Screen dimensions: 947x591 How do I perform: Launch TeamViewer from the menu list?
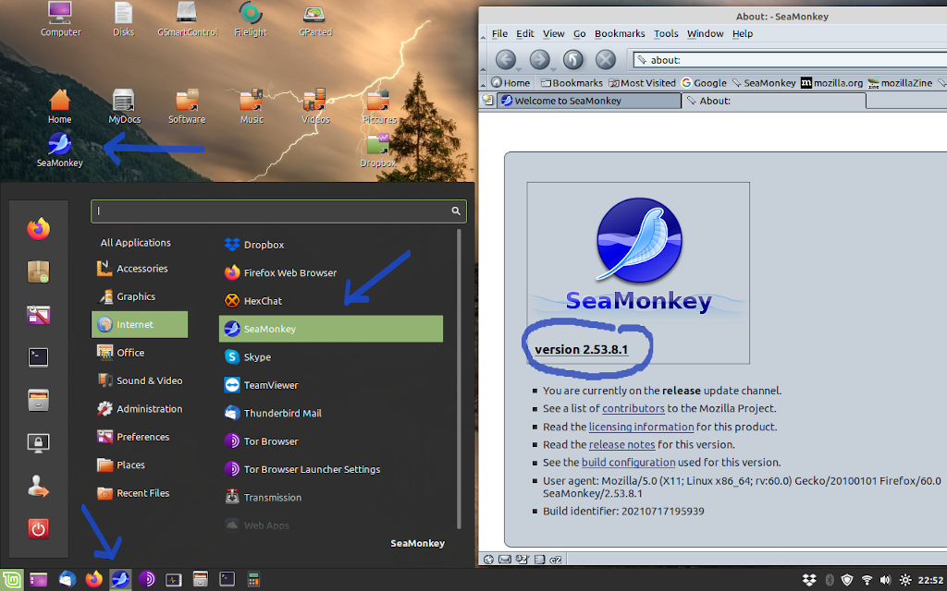(x=331, y=385)
